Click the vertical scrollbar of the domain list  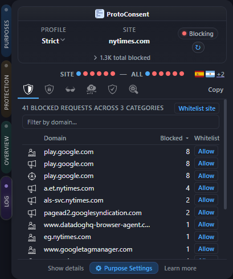pos(225,154)
